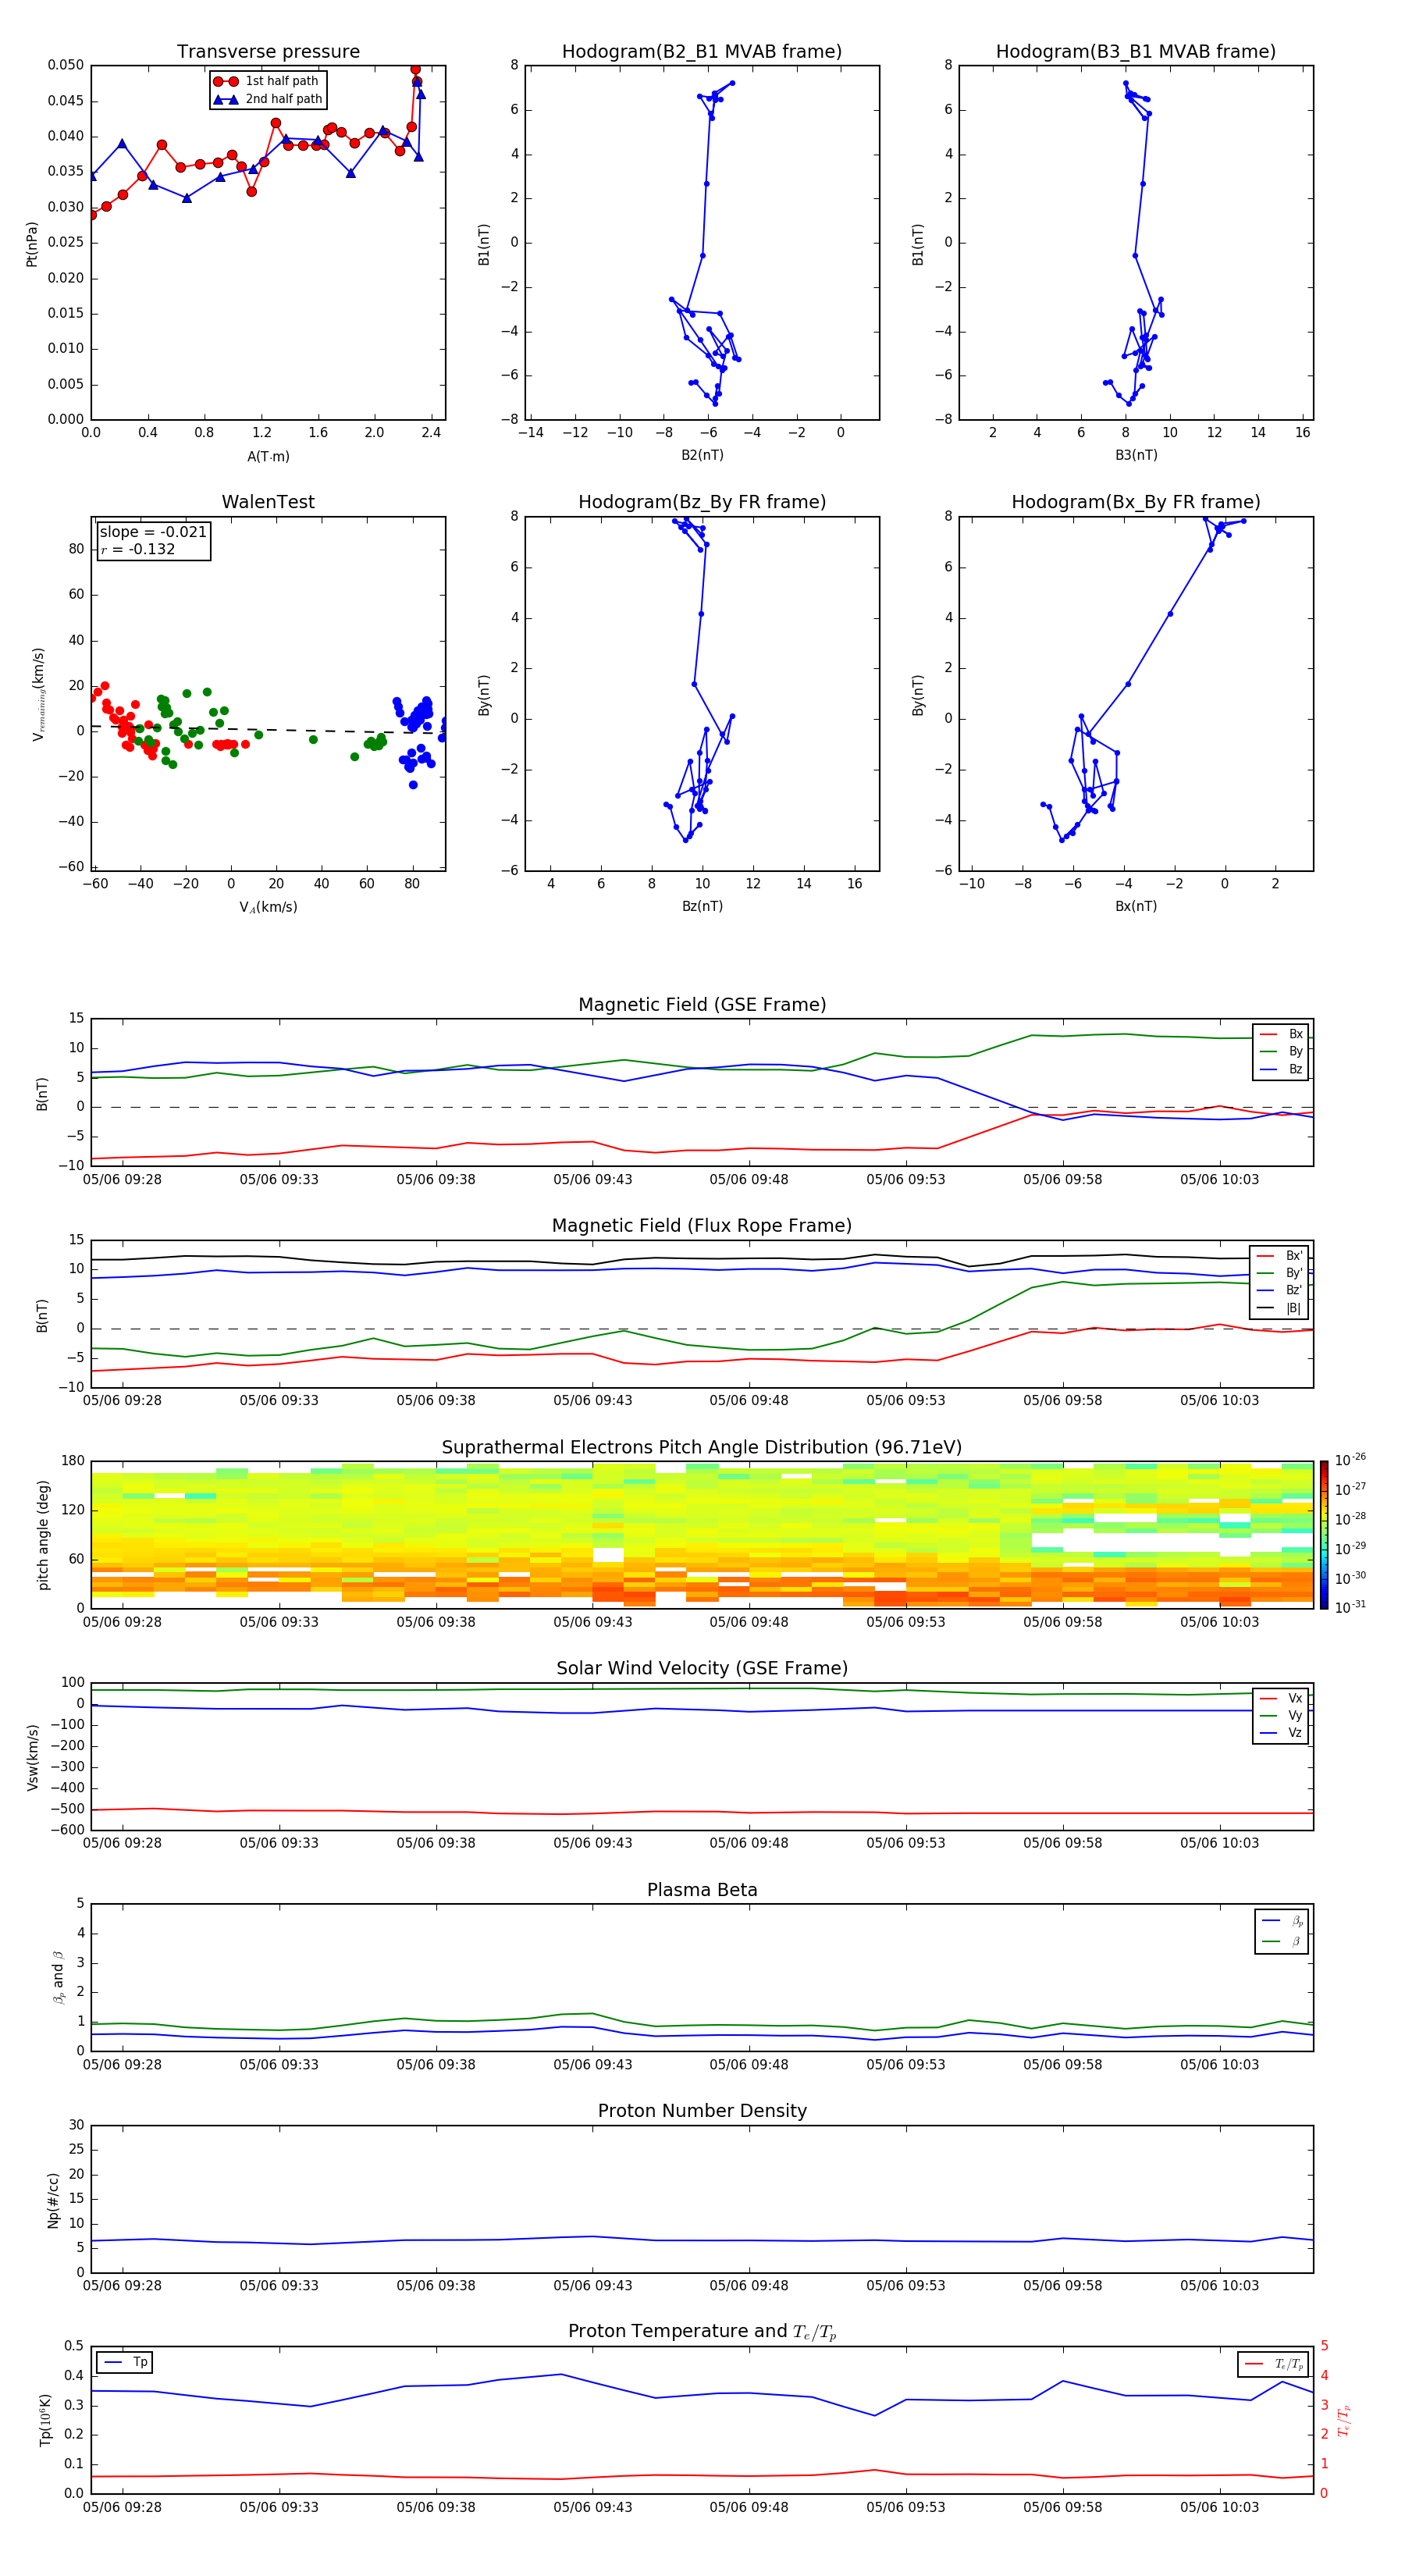
Task: Select the '2nd half path' legend entry
Action: tap(268, 99)
